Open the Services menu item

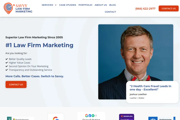pyautogui.click(x=47, y=5)
